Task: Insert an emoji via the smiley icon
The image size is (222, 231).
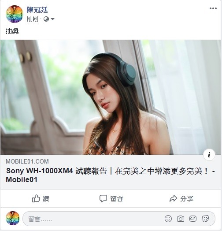Action: (168, 219)
